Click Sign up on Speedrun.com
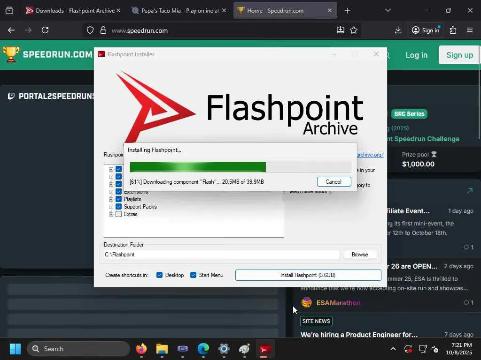 click(459, 55)
